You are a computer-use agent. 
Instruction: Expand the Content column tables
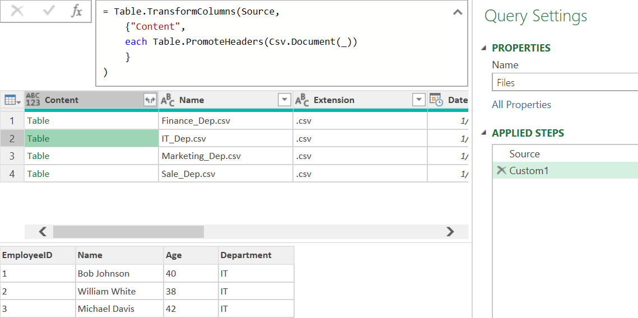pos(150,100)
